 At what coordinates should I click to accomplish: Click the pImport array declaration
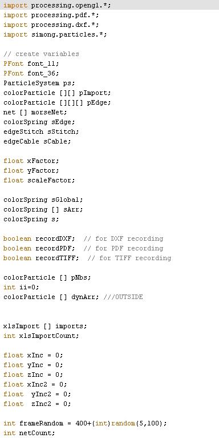[57, 93]
